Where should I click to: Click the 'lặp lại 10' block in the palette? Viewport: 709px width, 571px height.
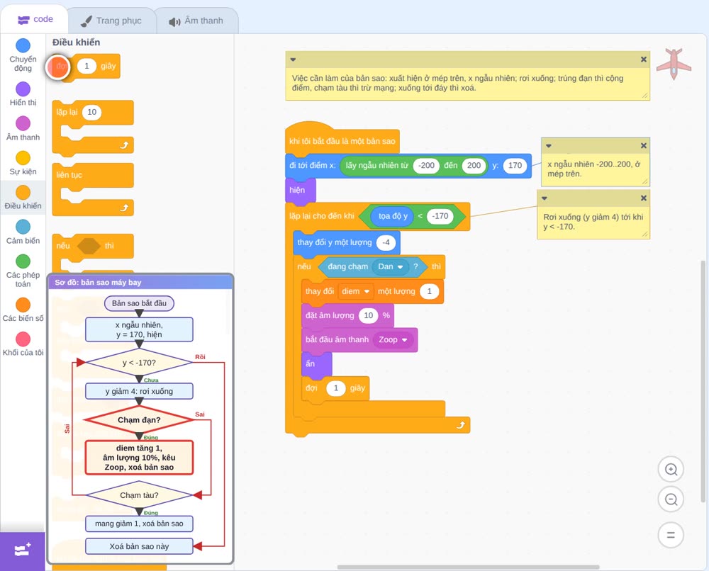(93, 128)
